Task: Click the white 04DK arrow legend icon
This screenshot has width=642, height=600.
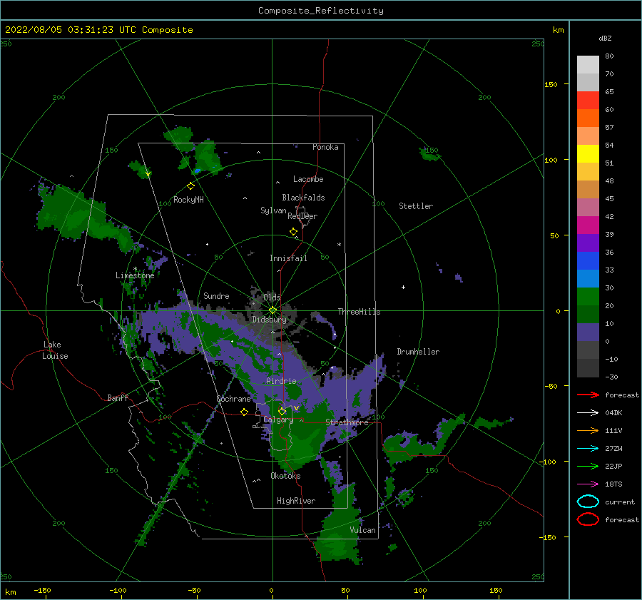Action: pos(588,413)
